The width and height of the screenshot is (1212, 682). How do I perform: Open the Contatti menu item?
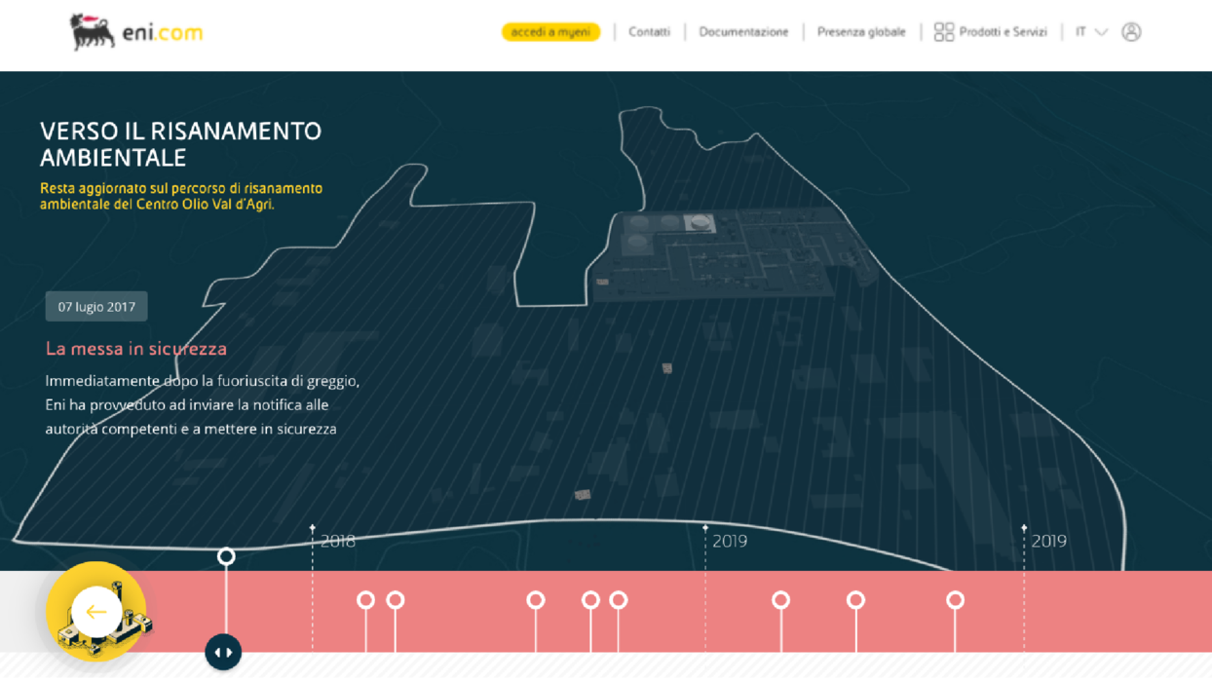[x=649, y=32]
